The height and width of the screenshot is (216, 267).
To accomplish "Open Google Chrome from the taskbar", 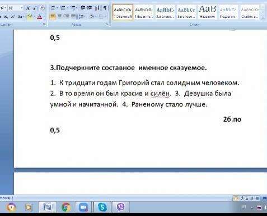I will pos(65,207).
